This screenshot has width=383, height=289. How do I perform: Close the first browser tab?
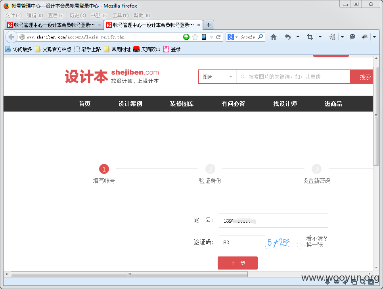(100, 25)
